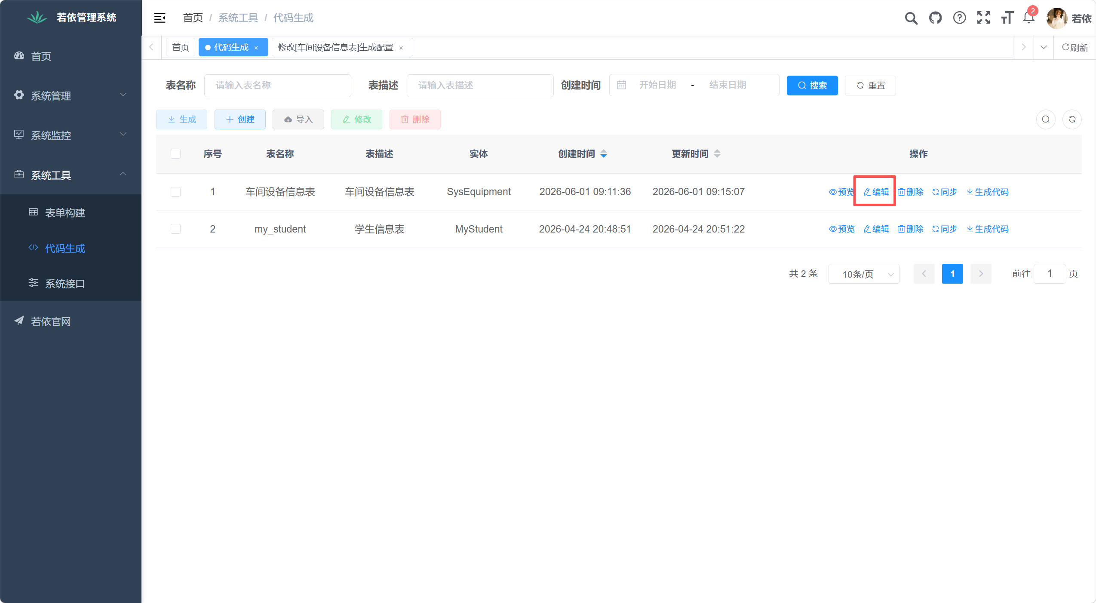Expand the 系统监控 sidebar menu

coord(71,135)
